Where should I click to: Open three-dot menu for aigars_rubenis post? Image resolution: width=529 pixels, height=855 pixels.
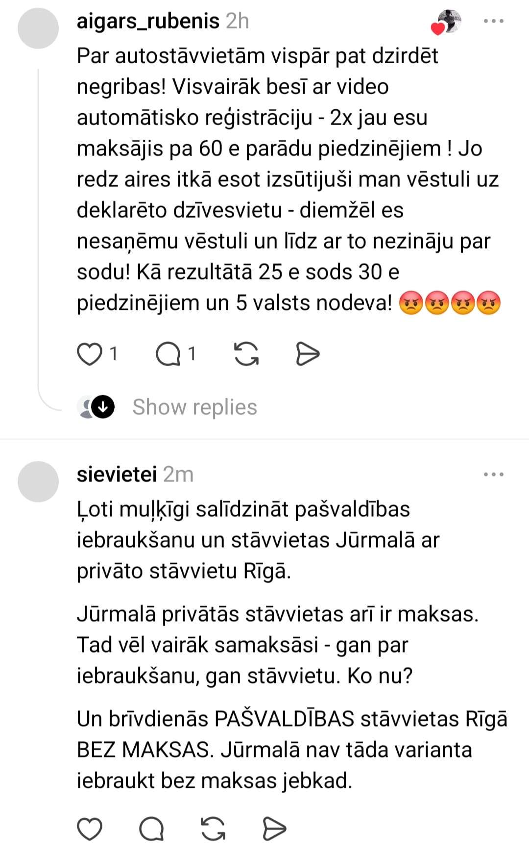pyautogui.click(x=493, y=21)
